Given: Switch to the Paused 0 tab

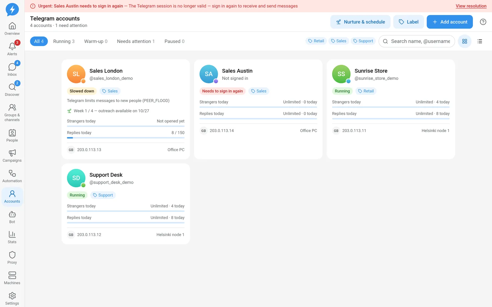Looking at the screenshot, I should pos(174,41).
